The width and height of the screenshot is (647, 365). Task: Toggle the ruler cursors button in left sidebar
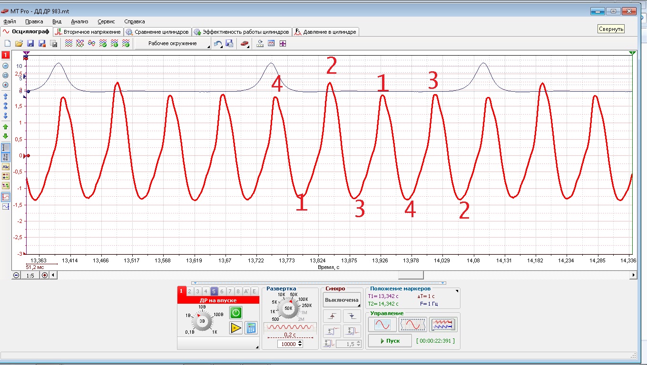pyautogui.click(x=6, y=148)
